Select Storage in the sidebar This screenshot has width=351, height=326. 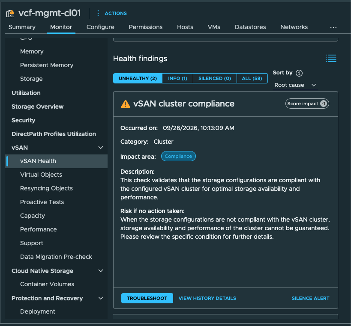coord(31,79)
